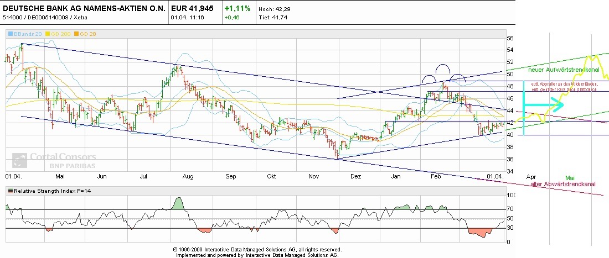Click the orange GD 28 legend swatch

(x=78, y=34)
